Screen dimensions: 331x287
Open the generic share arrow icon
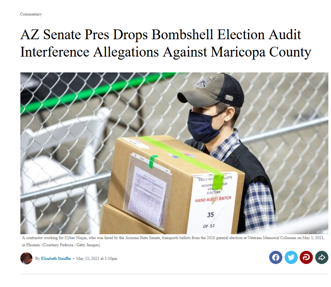pyautogui.click(x=322, y=257)
